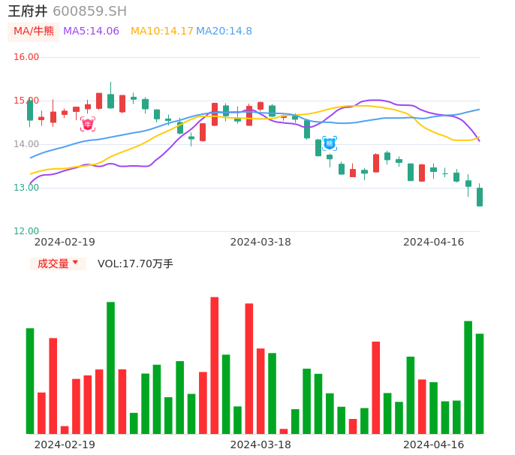Toggle the MA10:14.17 moving average label
The width and height of the screenshot is (515, 455).
161,32
